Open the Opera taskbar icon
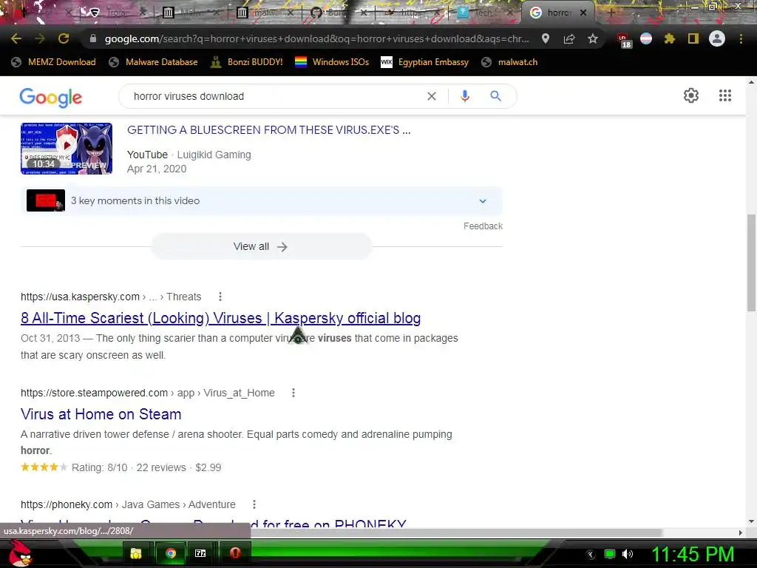The height and width of the screenshot is (568, 757). pos(235,553)
